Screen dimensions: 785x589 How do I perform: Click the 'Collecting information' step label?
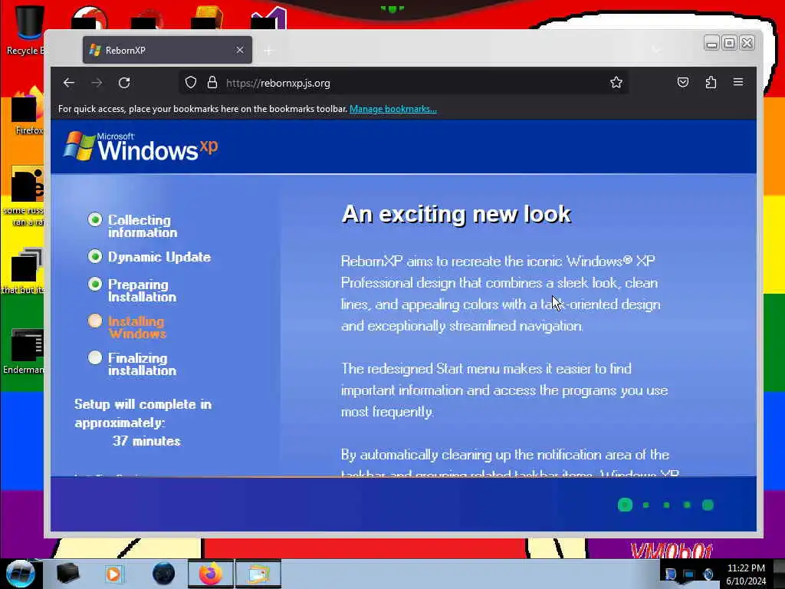(143, 226)
